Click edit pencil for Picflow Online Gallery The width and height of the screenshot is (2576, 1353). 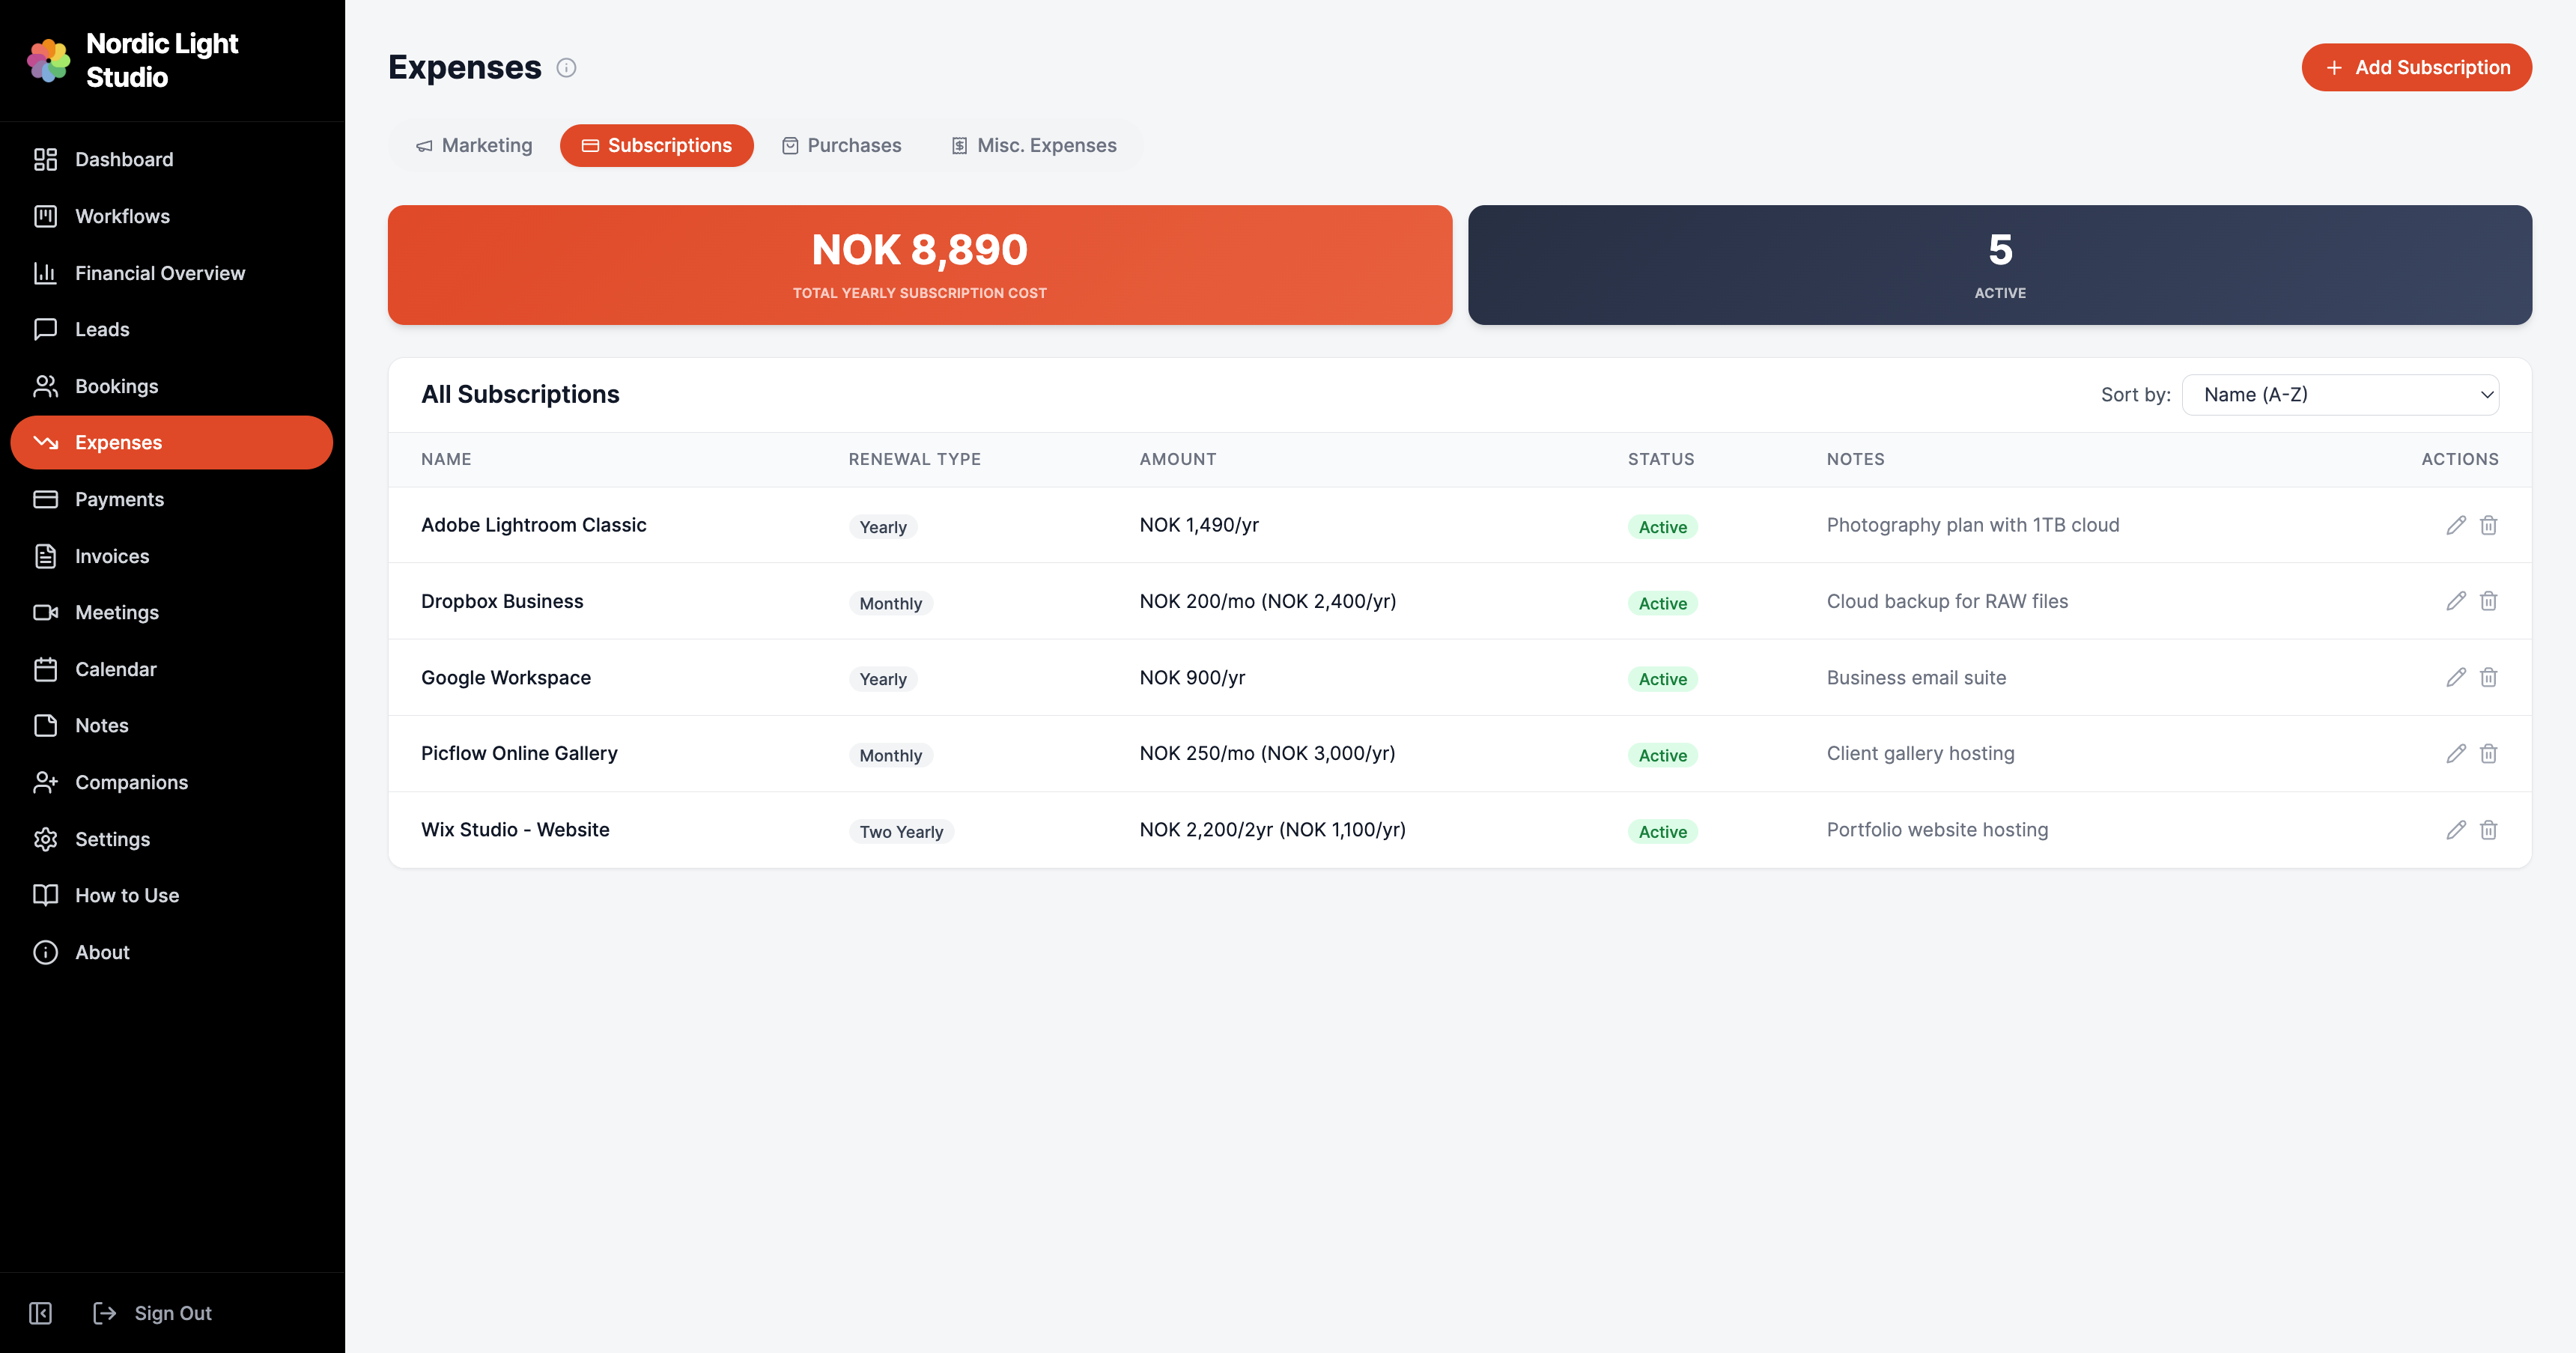[x=2455, y=753]
